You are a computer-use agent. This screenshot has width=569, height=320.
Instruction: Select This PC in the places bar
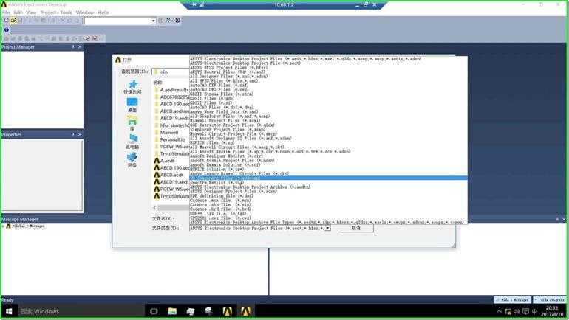click(132, 142)
